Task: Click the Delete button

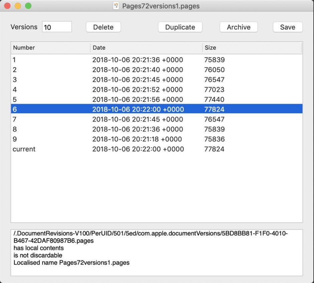Action: 103,27
